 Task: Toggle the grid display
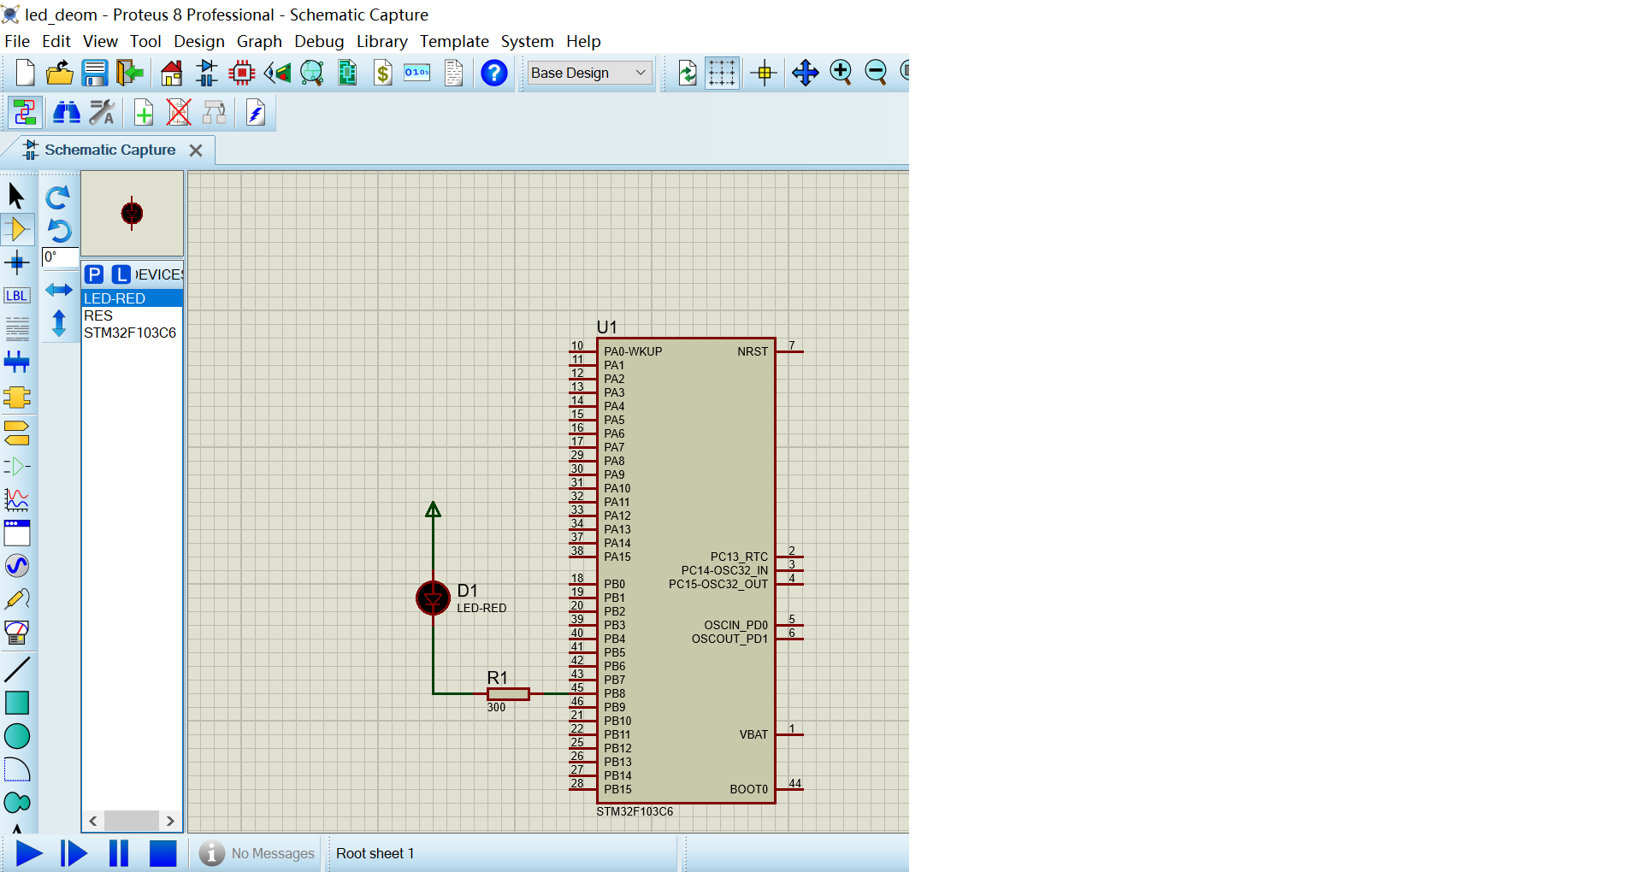722,73
